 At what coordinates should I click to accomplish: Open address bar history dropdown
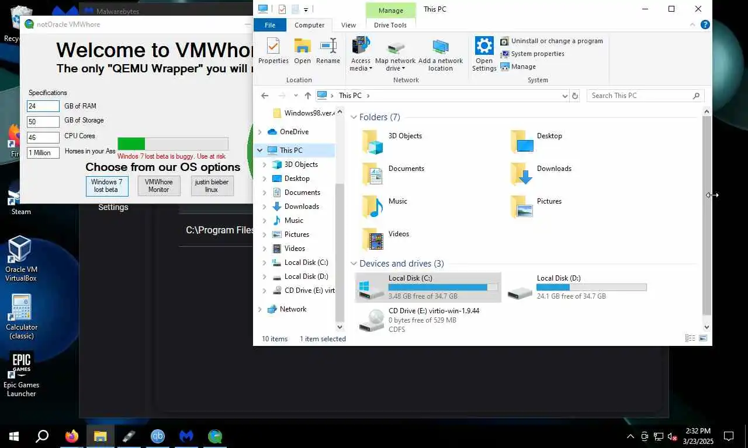(x=565, y=96)
